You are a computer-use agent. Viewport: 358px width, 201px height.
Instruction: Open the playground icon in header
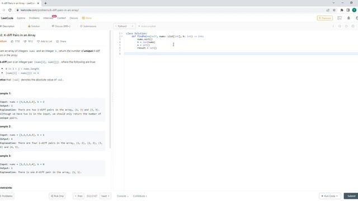(x=340, y=18)
